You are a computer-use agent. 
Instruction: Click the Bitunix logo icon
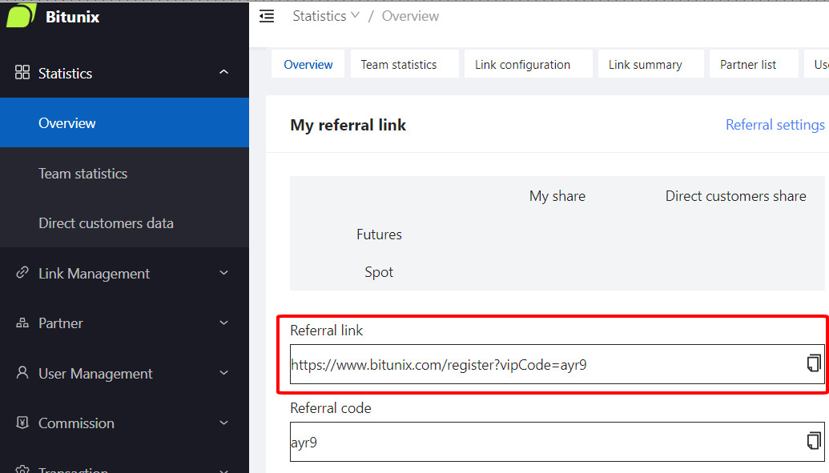[x=22, y=16]
